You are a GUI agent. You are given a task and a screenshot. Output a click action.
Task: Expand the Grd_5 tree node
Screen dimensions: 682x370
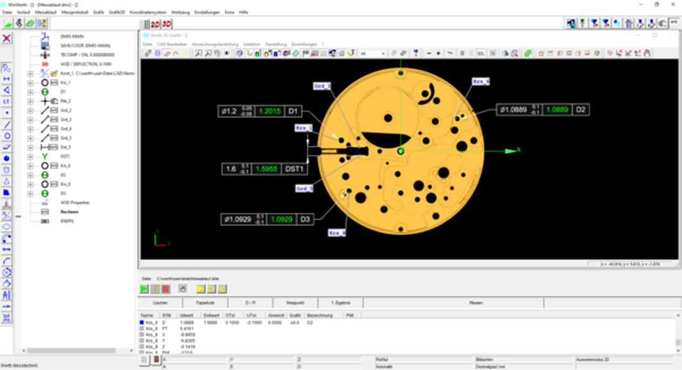(x=30, y=138)
